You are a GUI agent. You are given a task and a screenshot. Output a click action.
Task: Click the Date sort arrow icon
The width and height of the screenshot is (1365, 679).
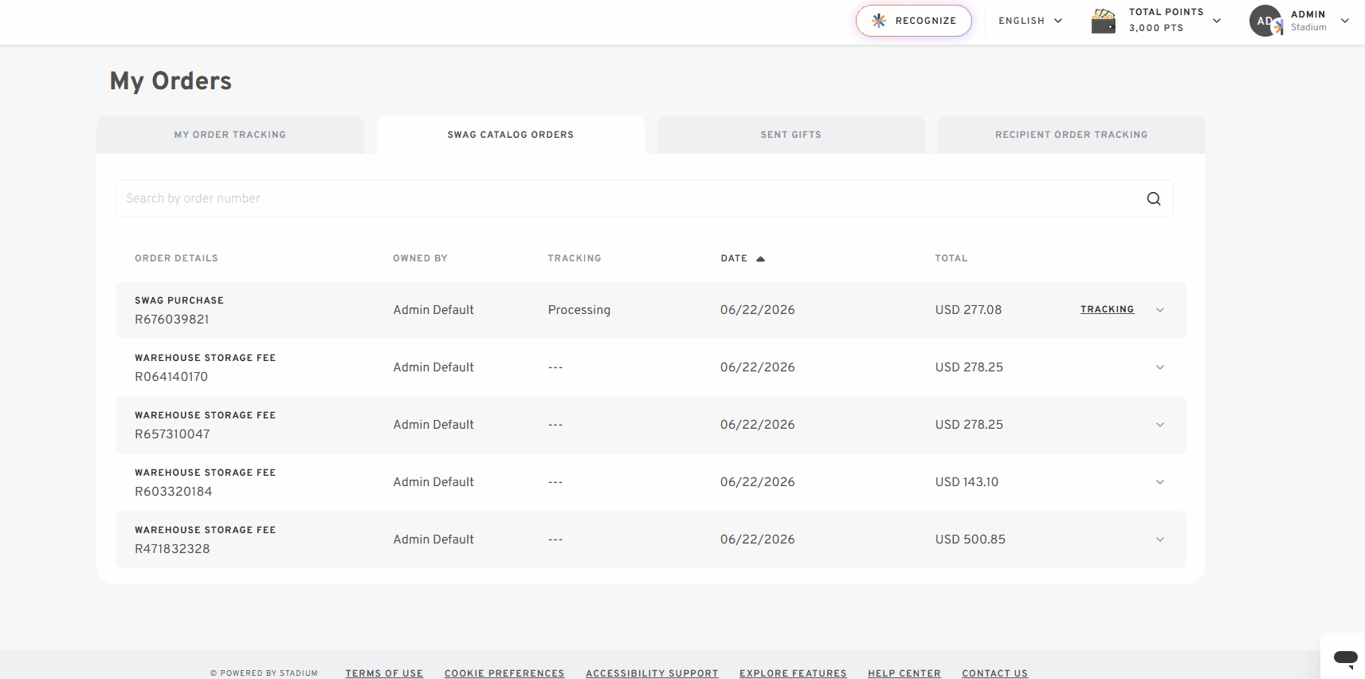pyautogui.click(x=760, y=259)
